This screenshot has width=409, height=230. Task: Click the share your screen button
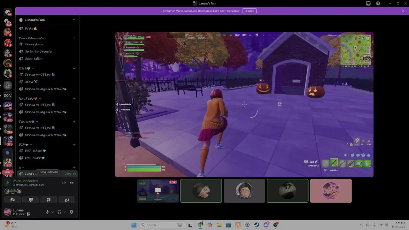tap(31, 200)
